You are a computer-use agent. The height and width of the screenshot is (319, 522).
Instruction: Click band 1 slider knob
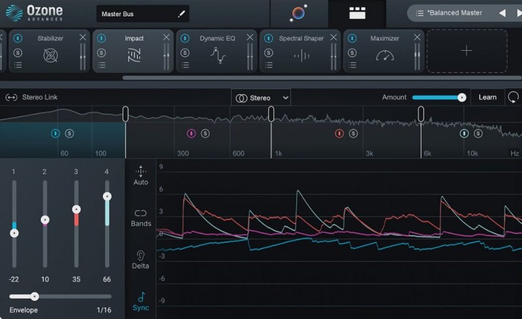click(x=14, y=233)
